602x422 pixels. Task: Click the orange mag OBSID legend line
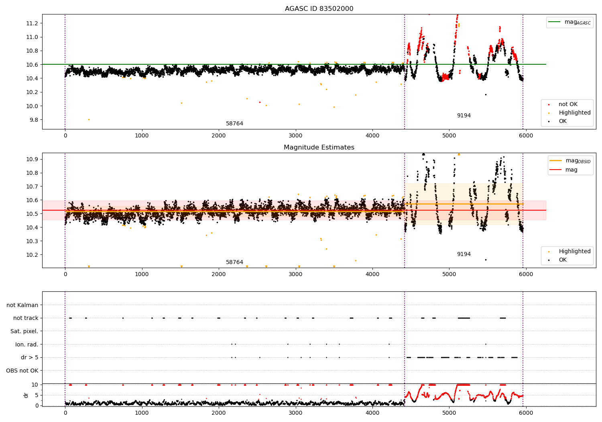(556, 160)
